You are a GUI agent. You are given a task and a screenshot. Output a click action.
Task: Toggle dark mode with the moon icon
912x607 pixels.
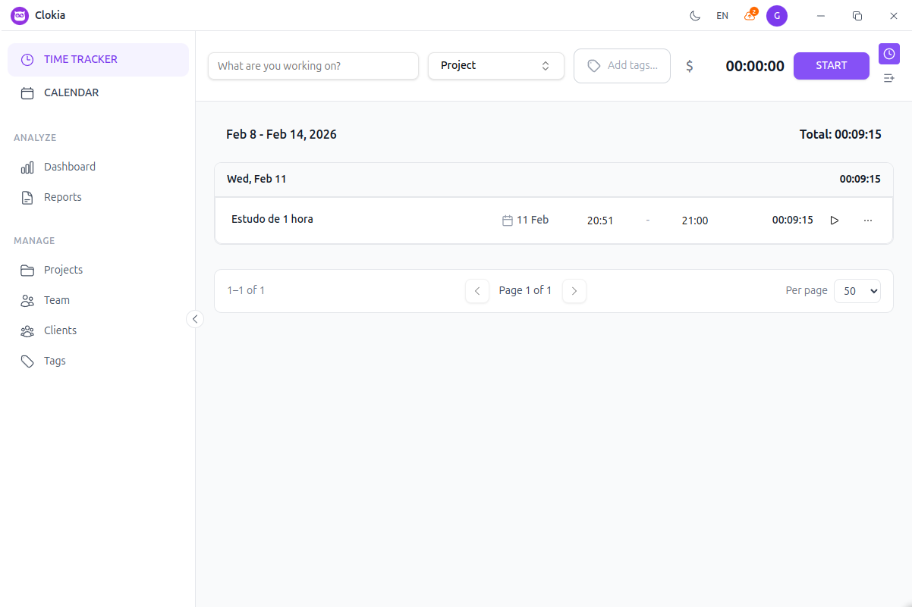(695, 15)
